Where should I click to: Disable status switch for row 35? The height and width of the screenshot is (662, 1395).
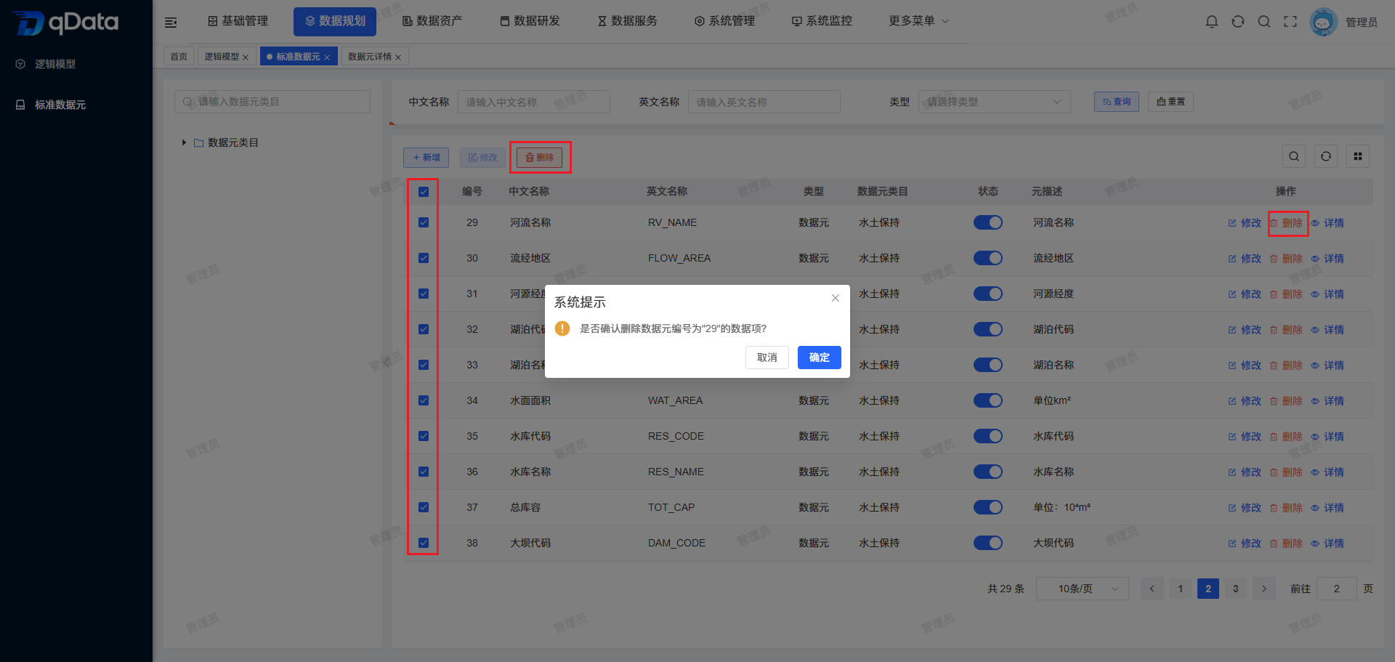click(988, 436)
